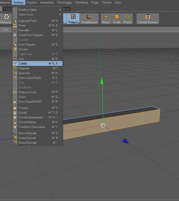Click the Estrudi Internamente icon
Screen dimensions: 179x201
(15, 117)
